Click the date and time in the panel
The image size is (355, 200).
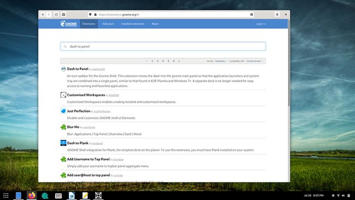click(313, 196)
